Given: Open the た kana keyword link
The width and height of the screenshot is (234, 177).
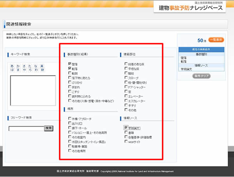Looking at the screenshot, I should [x=30, y=66].
